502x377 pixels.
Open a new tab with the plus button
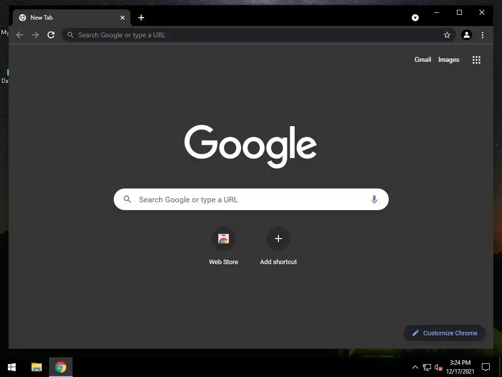point(141,18)
